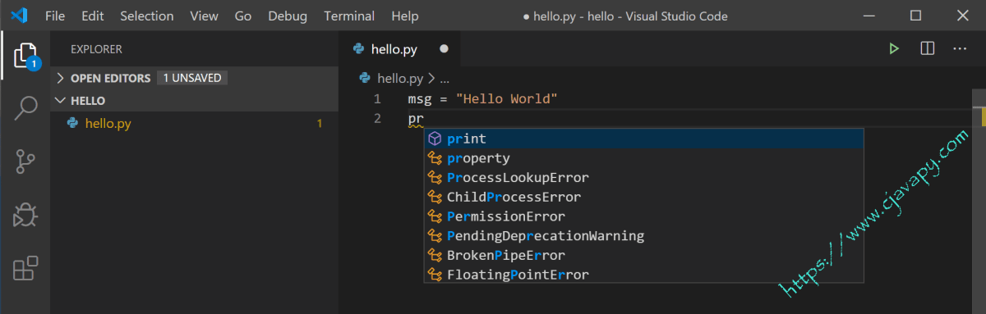The height and width of the screenshot is (314, 986).
Task: Open hello.py in the explorer tree
Action: [x=193, y=124]
